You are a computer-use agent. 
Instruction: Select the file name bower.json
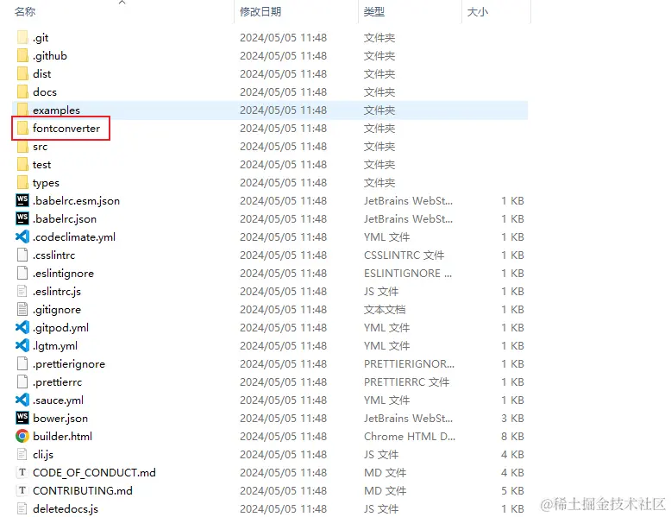pos(60,418)
